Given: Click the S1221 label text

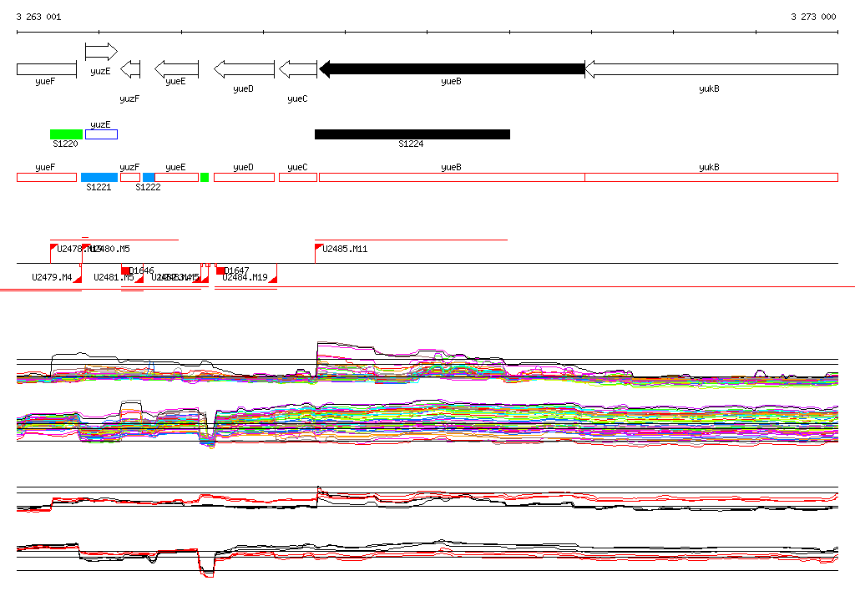Looking at the screenshot, I should 99,187.
